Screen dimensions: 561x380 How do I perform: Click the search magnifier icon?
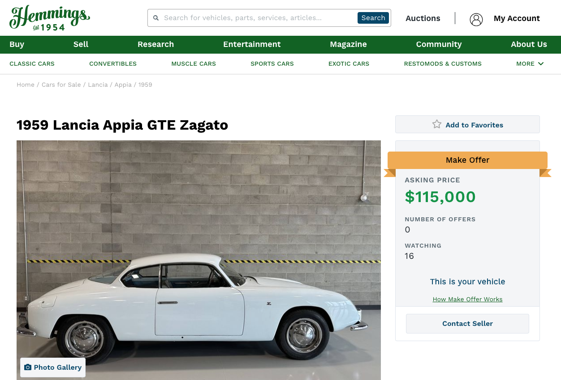click(156, 18)
